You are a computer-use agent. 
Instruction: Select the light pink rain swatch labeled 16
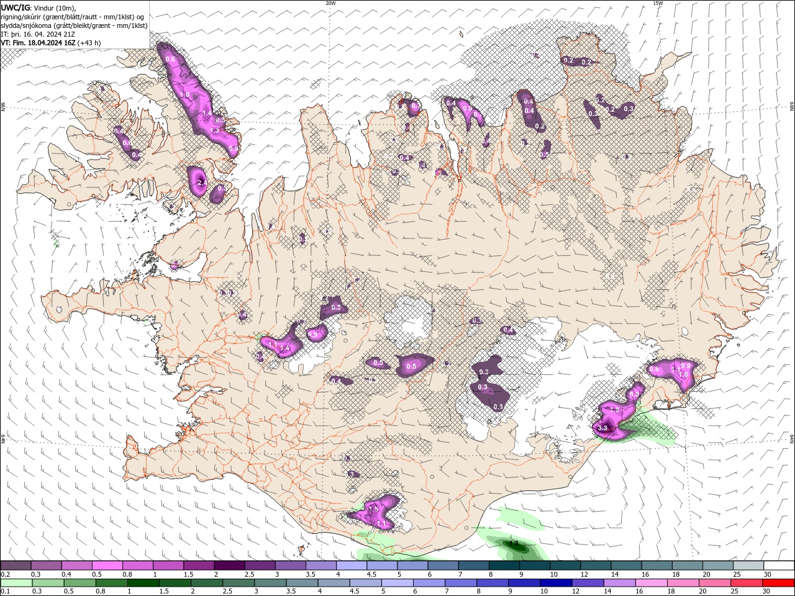click(652, 583)
